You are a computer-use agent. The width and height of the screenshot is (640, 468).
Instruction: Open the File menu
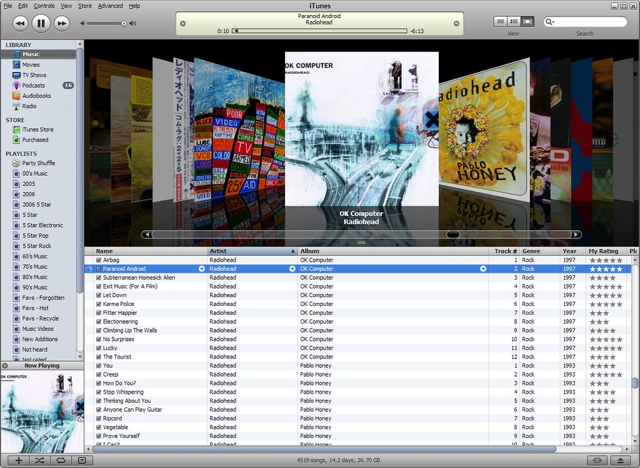point(7,6)
